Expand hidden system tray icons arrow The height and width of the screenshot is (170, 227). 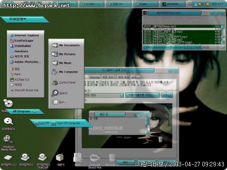[190, 4]
